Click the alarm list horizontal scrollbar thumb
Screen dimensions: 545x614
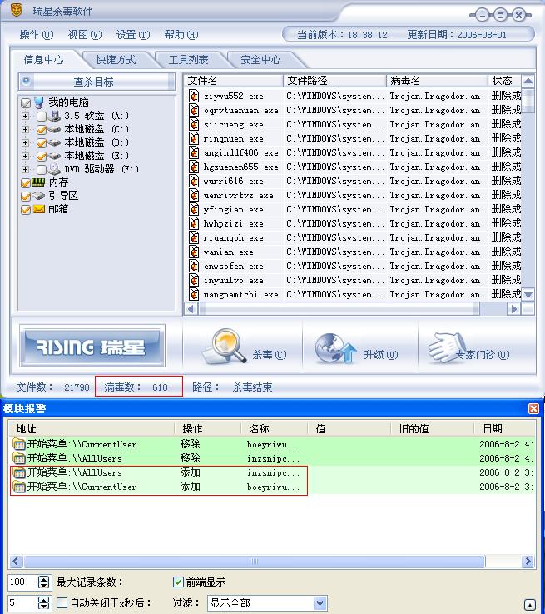254,562
